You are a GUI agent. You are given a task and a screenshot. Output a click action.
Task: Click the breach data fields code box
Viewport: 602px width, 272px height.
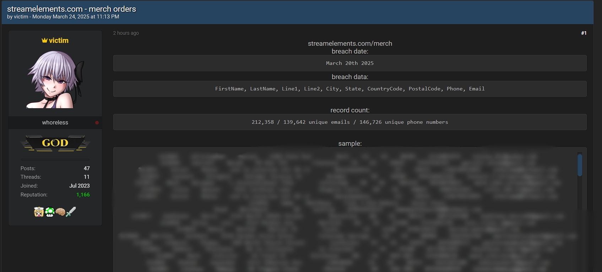click(349, 89)
